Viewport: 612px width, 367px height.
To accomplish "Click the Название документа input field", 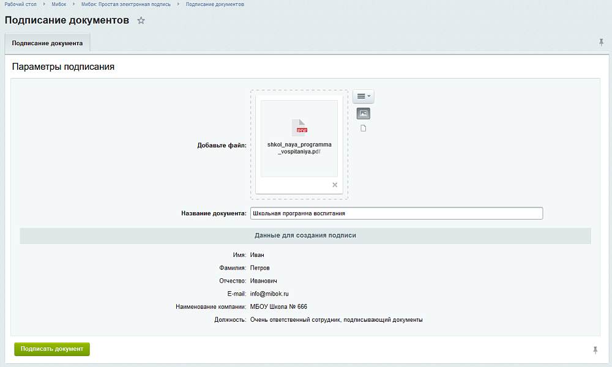I will [x=396, y=213].
